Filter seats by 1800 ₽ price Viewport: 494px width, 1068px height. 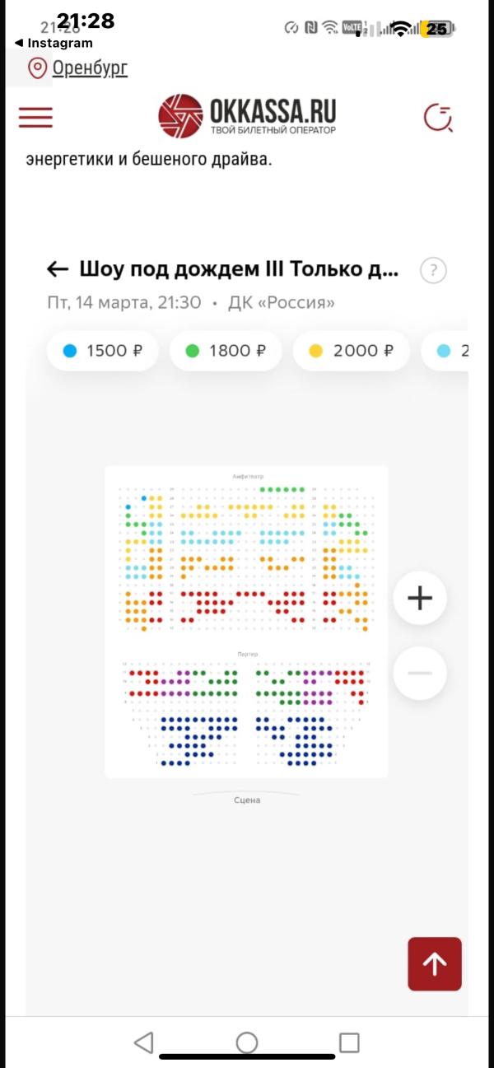point(226,351)
